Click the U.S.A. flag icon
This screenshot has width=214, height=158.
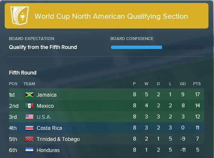[29, 117]
